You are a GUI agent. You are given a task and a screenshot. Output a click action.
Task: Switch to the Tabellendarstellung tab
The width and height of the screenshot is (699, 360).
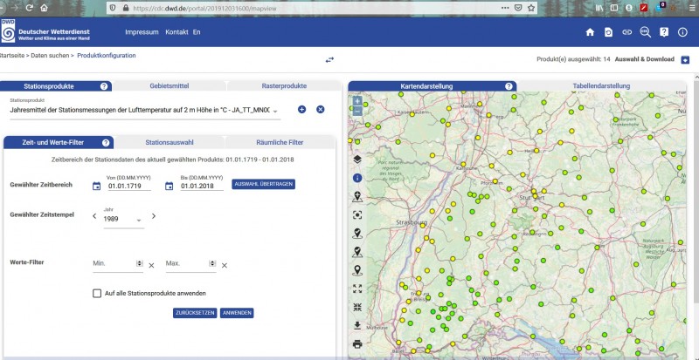click(x=602, y=86)
